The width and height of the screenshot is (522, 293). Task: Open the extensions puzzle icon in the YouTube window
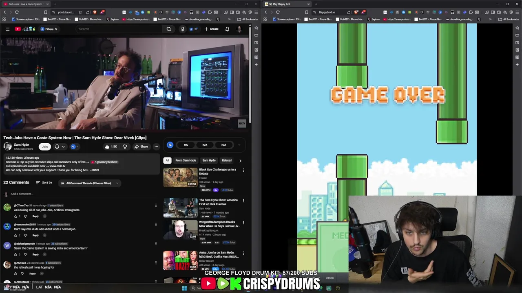(x=210, y=12)
